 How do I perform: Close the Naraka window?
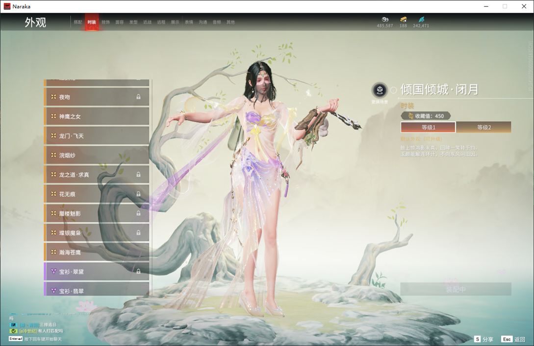(524, 6)
